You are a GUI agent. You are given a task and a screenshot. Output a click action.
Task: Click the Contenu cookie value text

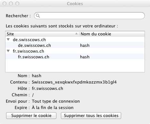[74, 82]
